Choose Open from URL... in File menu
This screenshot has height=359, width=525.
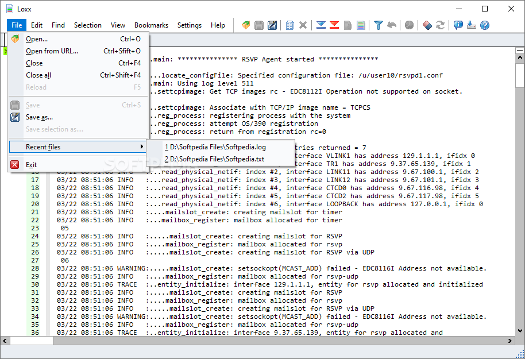(x=78, y=51)
